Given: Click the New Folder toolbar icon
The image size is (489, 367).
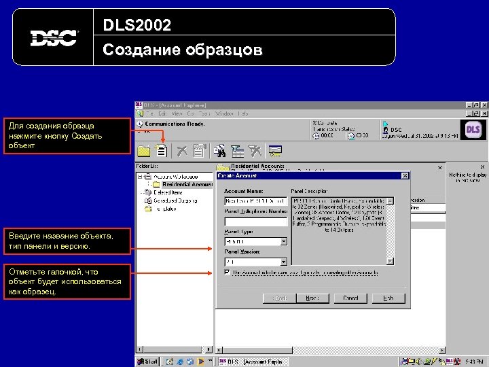Looking at the screenshot, I should pyautogui.click(x=144, y=152).
